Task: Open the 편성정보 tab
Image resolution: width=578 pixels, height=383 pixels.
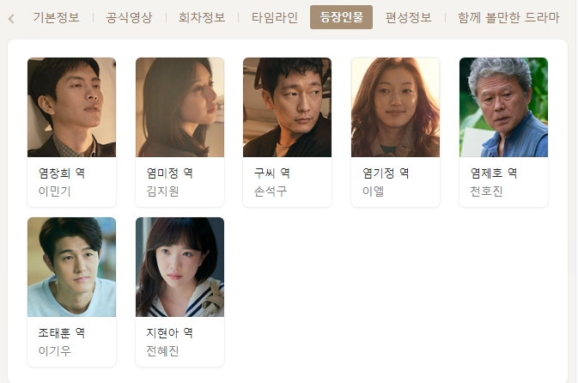Action: tap(409, 17)
